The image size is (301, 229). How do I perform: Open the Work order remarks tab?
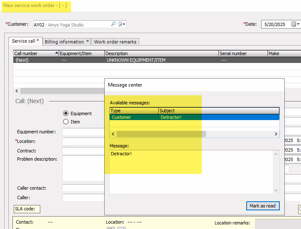point(115,42)
